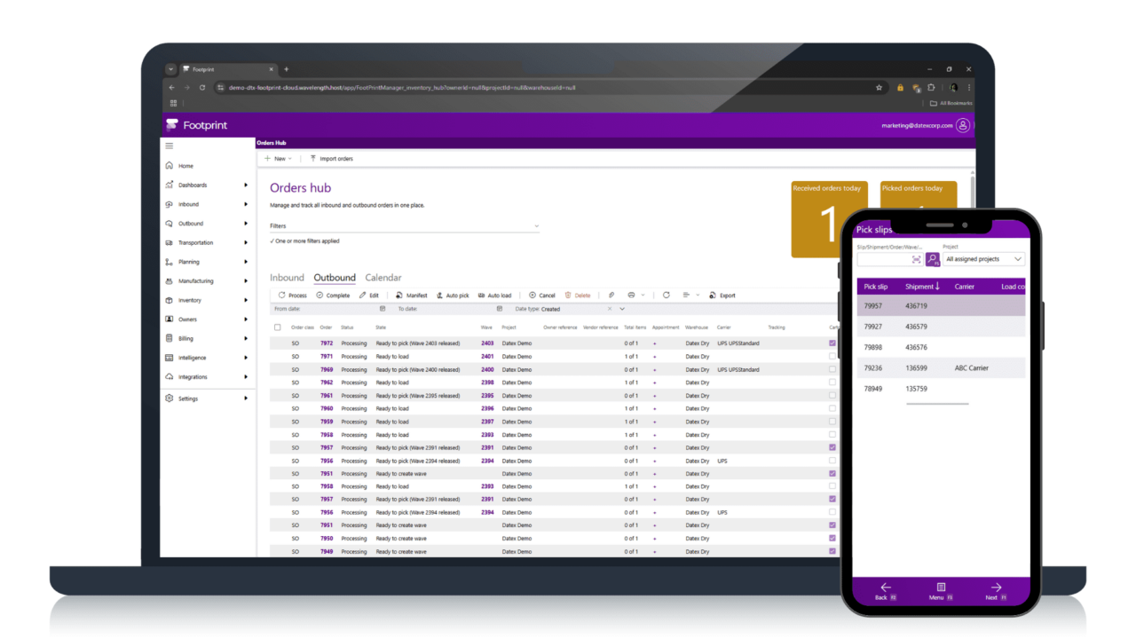Click the purple search button on phone
Image resolution: width=1136 pixels, height=639 pixels.
click(933, 259)
